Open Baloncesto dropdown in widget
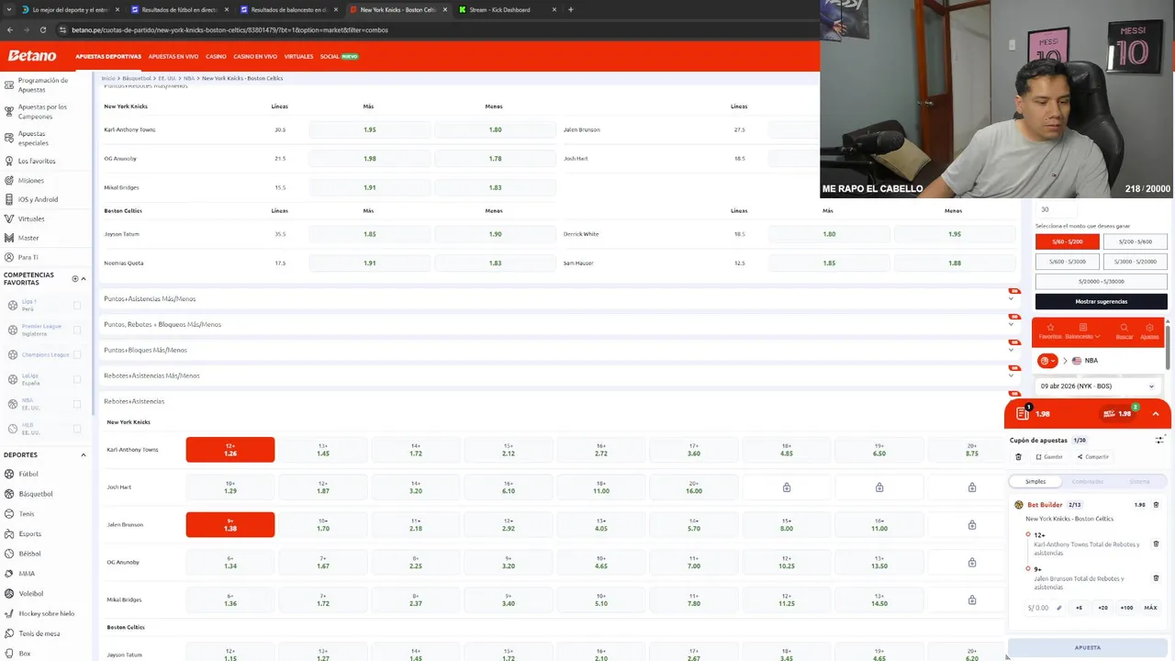1175x661 pixels. point(1083,330)
